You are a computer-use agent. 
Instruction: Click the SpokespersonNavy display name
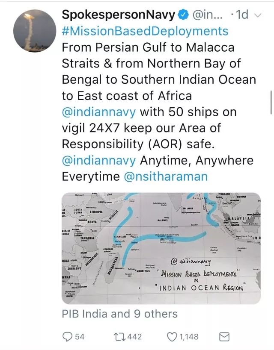pyautogui.click(x=119, y=15)
